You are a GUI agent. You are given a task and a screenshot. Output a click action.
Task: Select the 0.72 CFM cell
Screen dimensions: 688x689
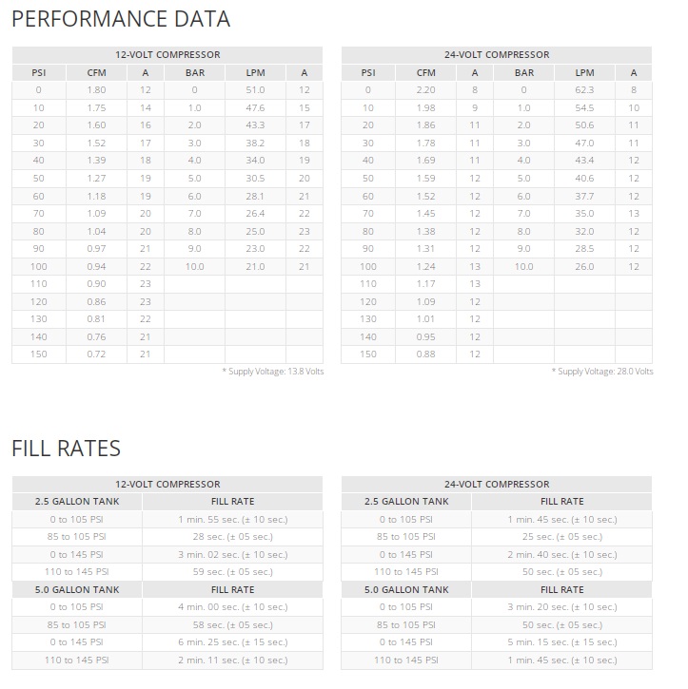pyautogui.click(x=96, y=354)
